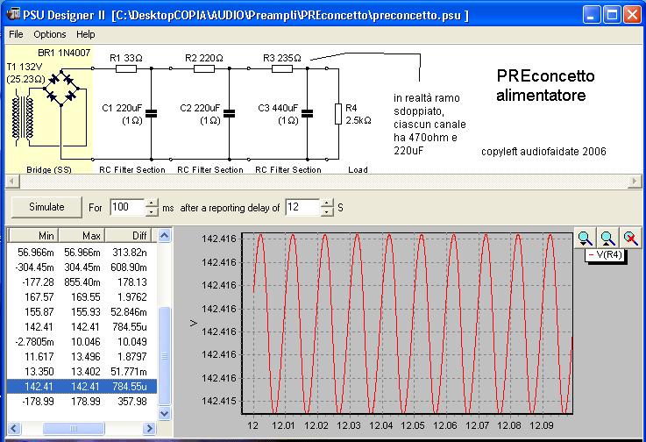
Task: Click the results list vertical scrollbar thumb
Action: (x=164, y=356)
